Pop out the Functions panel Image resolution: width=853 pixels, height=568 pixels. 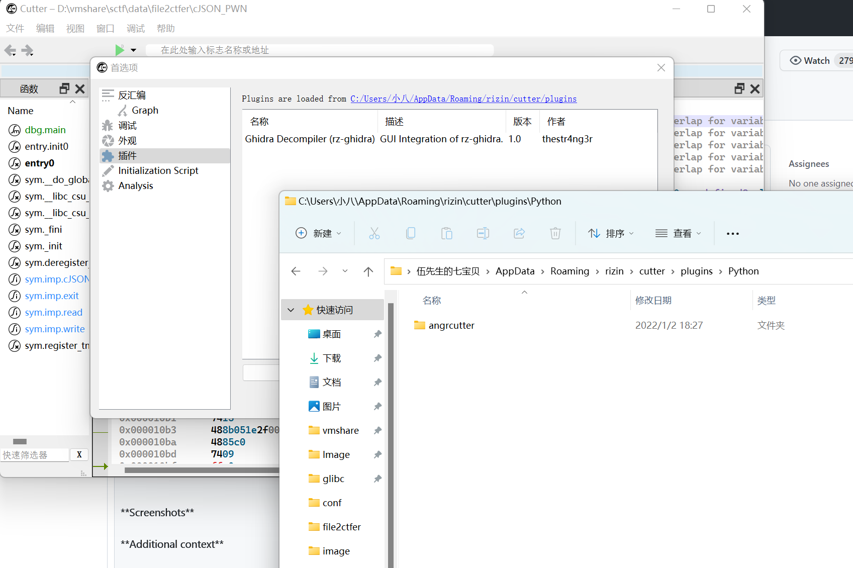point(64,88)
